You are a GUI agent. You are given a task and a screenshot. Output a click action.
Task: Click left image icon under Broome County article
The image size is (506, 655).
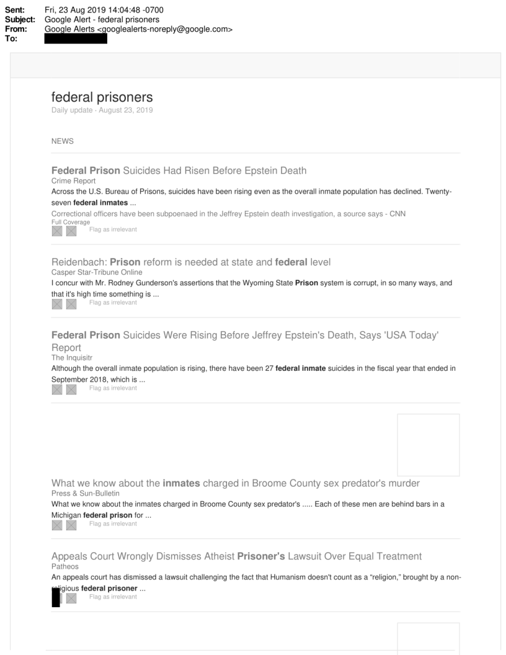pos(57,525)
